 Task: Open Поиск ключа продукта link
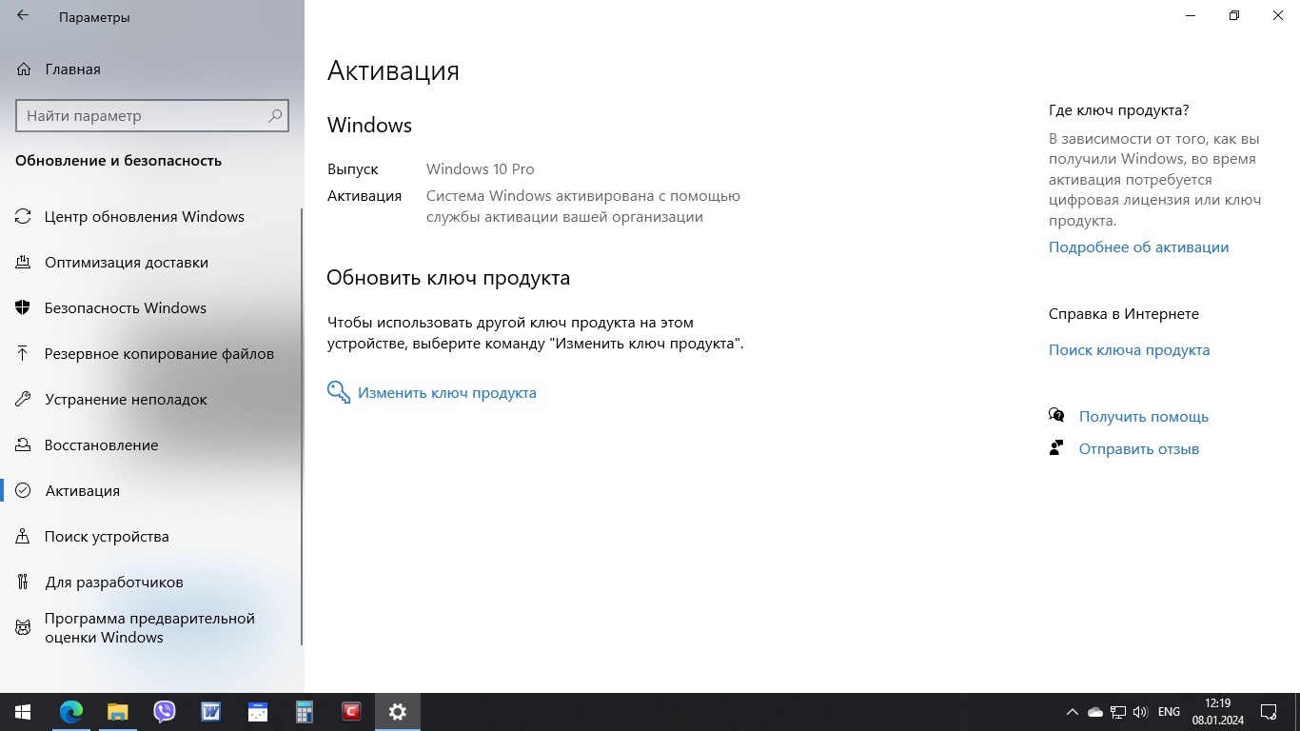tap(1129, 350)
